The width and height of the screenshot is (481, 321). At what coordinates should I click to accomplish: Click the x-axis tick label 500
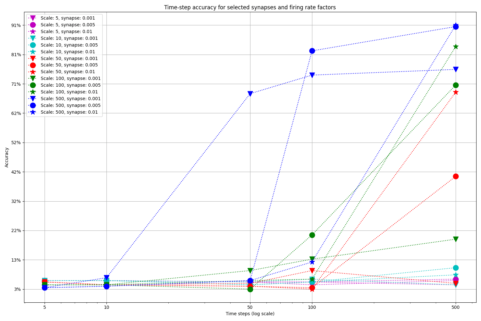pyautogui.click(x=456, y=308)
